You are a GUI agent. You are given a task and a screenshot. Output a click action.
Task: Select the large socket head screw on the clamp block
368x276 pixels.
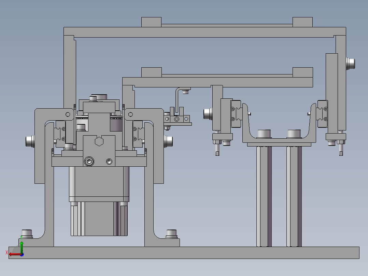pyautogui.click(x=89, y=162)
